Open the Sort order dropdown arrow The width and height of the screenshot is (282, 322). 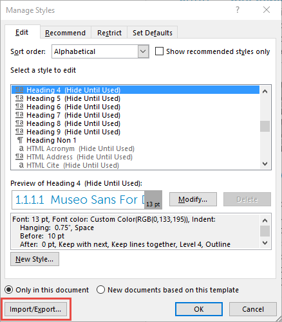[143, 51]
